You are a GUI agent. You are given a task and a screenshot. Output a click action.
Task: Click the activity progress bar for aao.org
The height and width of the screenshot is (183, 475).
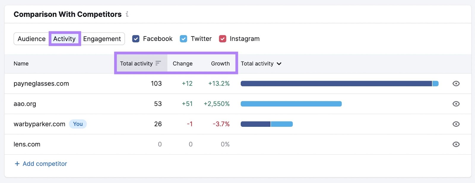tap(291, 104)
